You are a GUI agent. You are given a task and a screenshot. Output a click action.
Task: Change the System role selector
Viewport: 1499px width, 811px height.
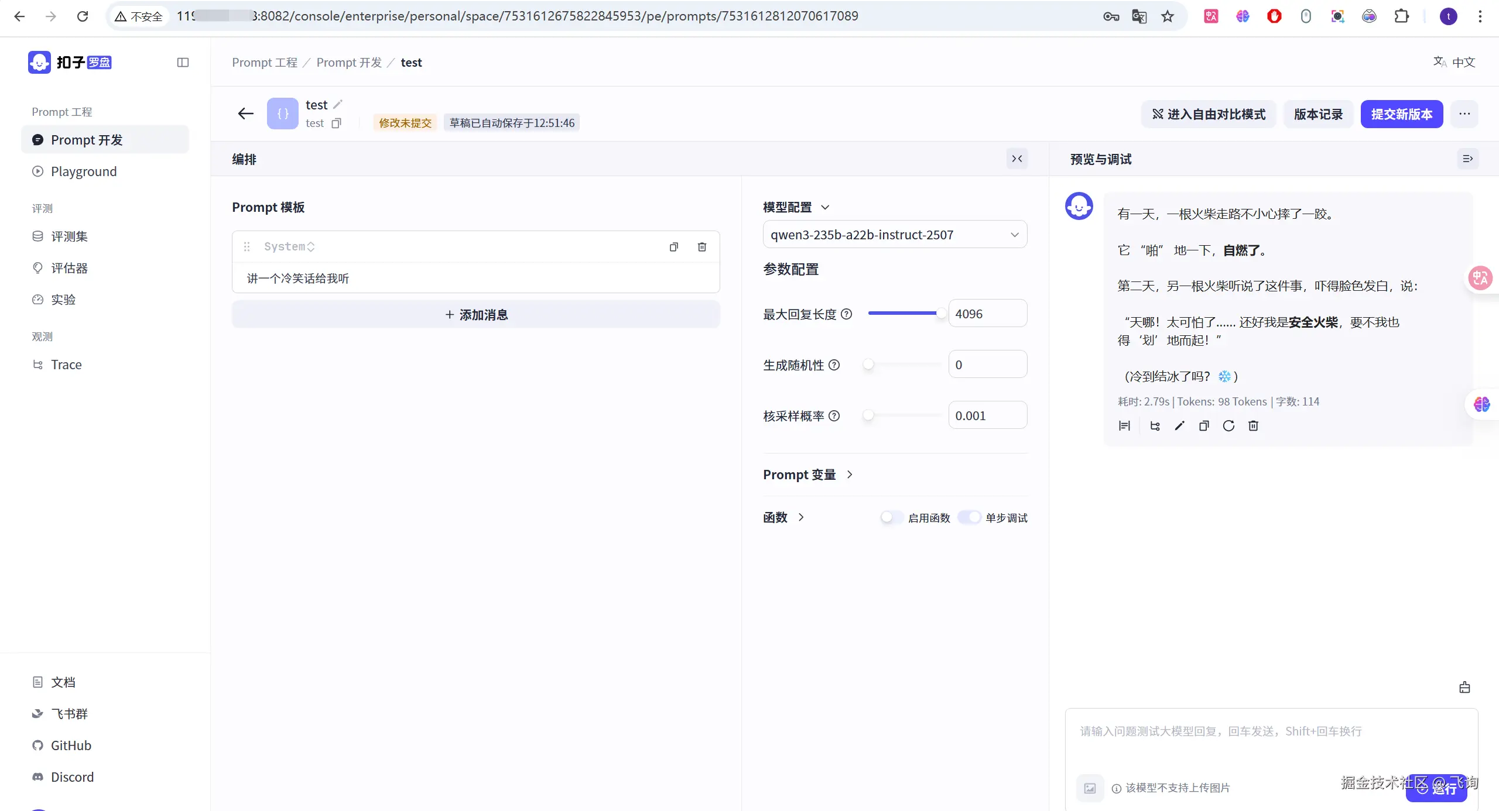(x=289, y=247)
